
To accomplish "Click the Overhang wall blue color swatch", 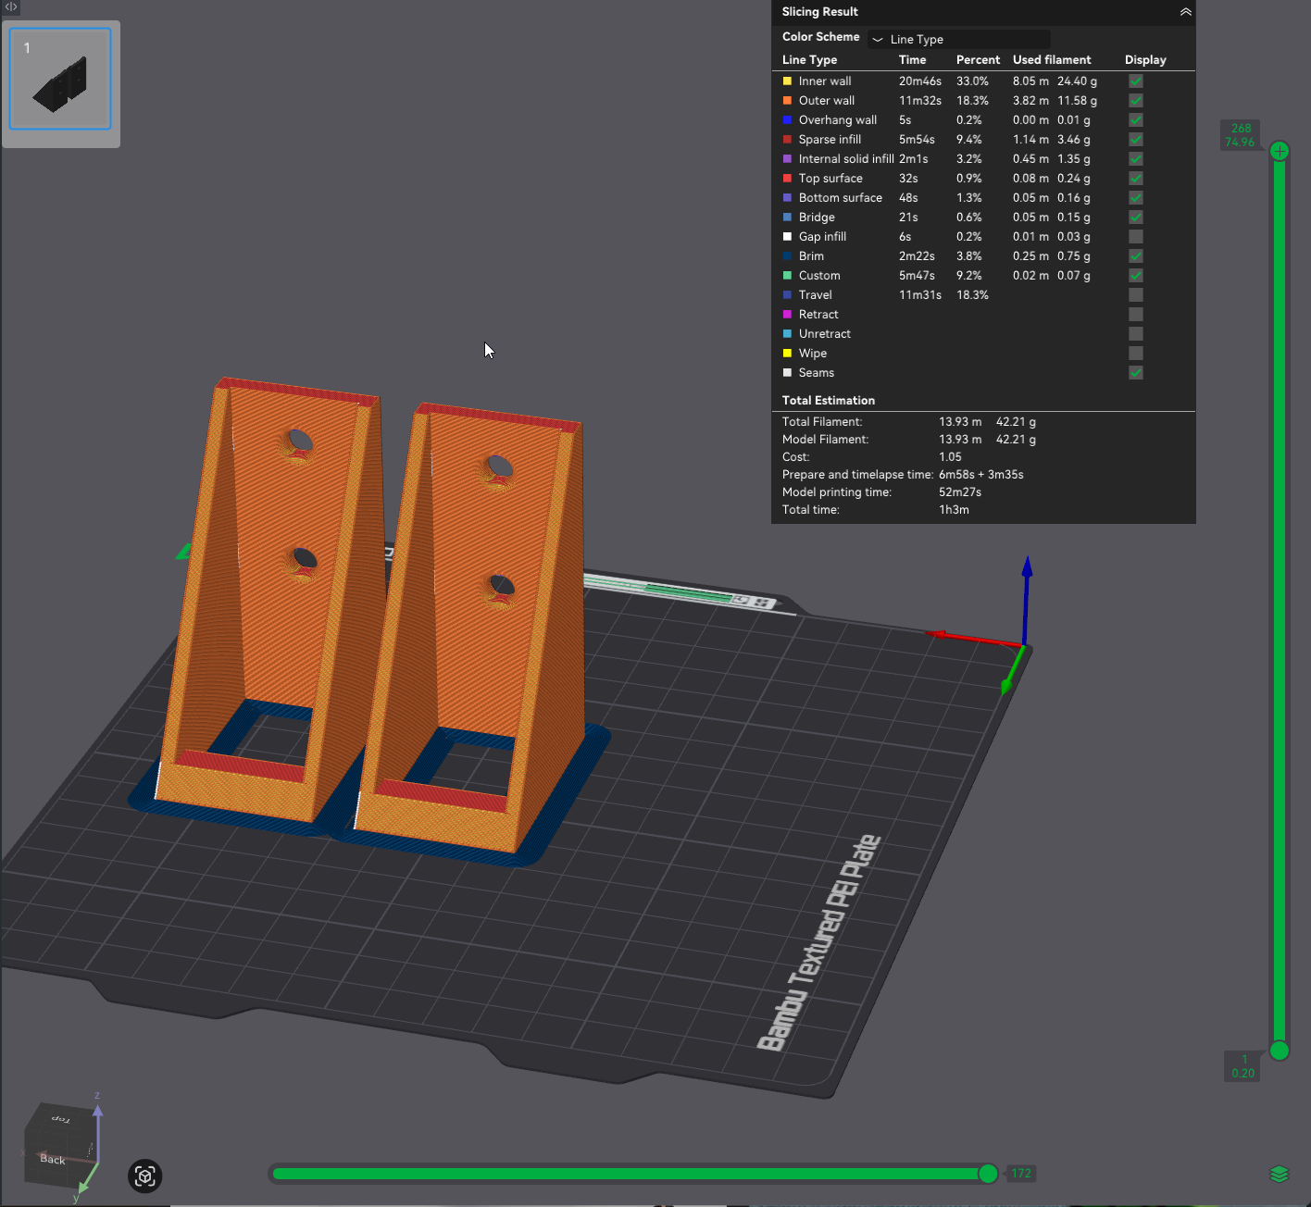I will coord(787,120).
